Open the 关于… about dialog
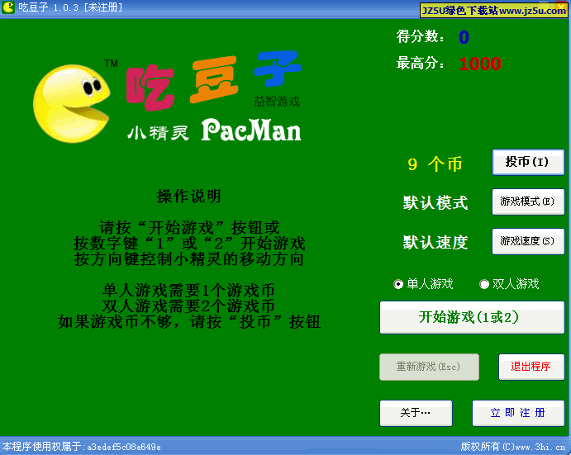The width and height of the screenshot is (571, 455). pyautogui.click(x=416, y=413)
